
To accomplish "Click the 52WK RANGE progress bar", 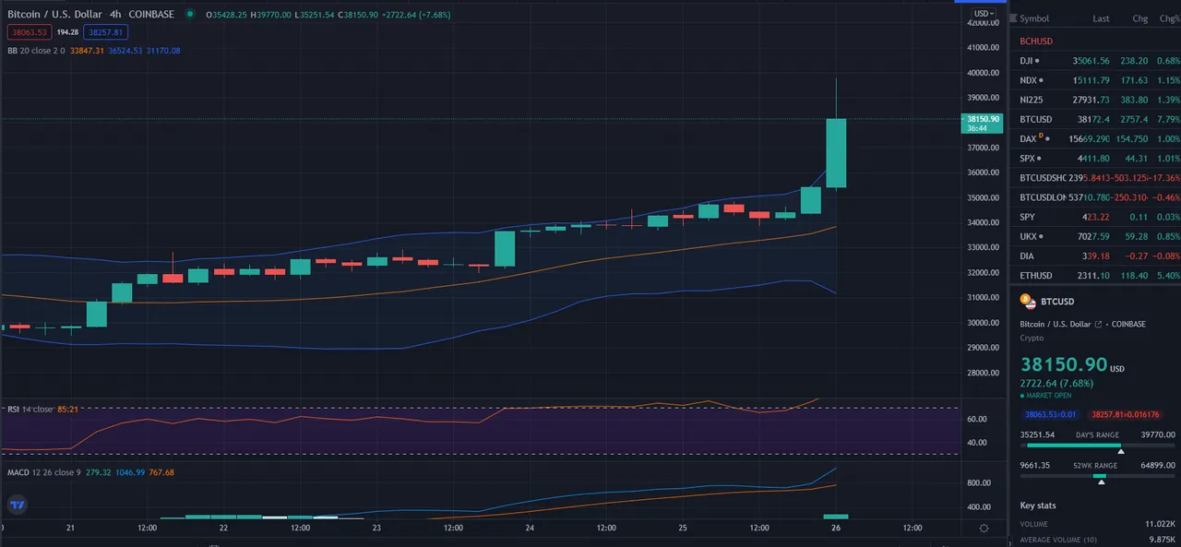I will tap(1096, 476).
